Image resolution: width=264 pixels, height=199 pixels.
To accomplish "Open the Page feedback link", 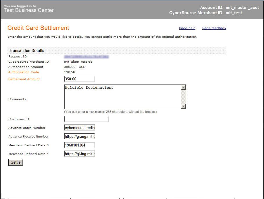I will click(x=214, y=28).
